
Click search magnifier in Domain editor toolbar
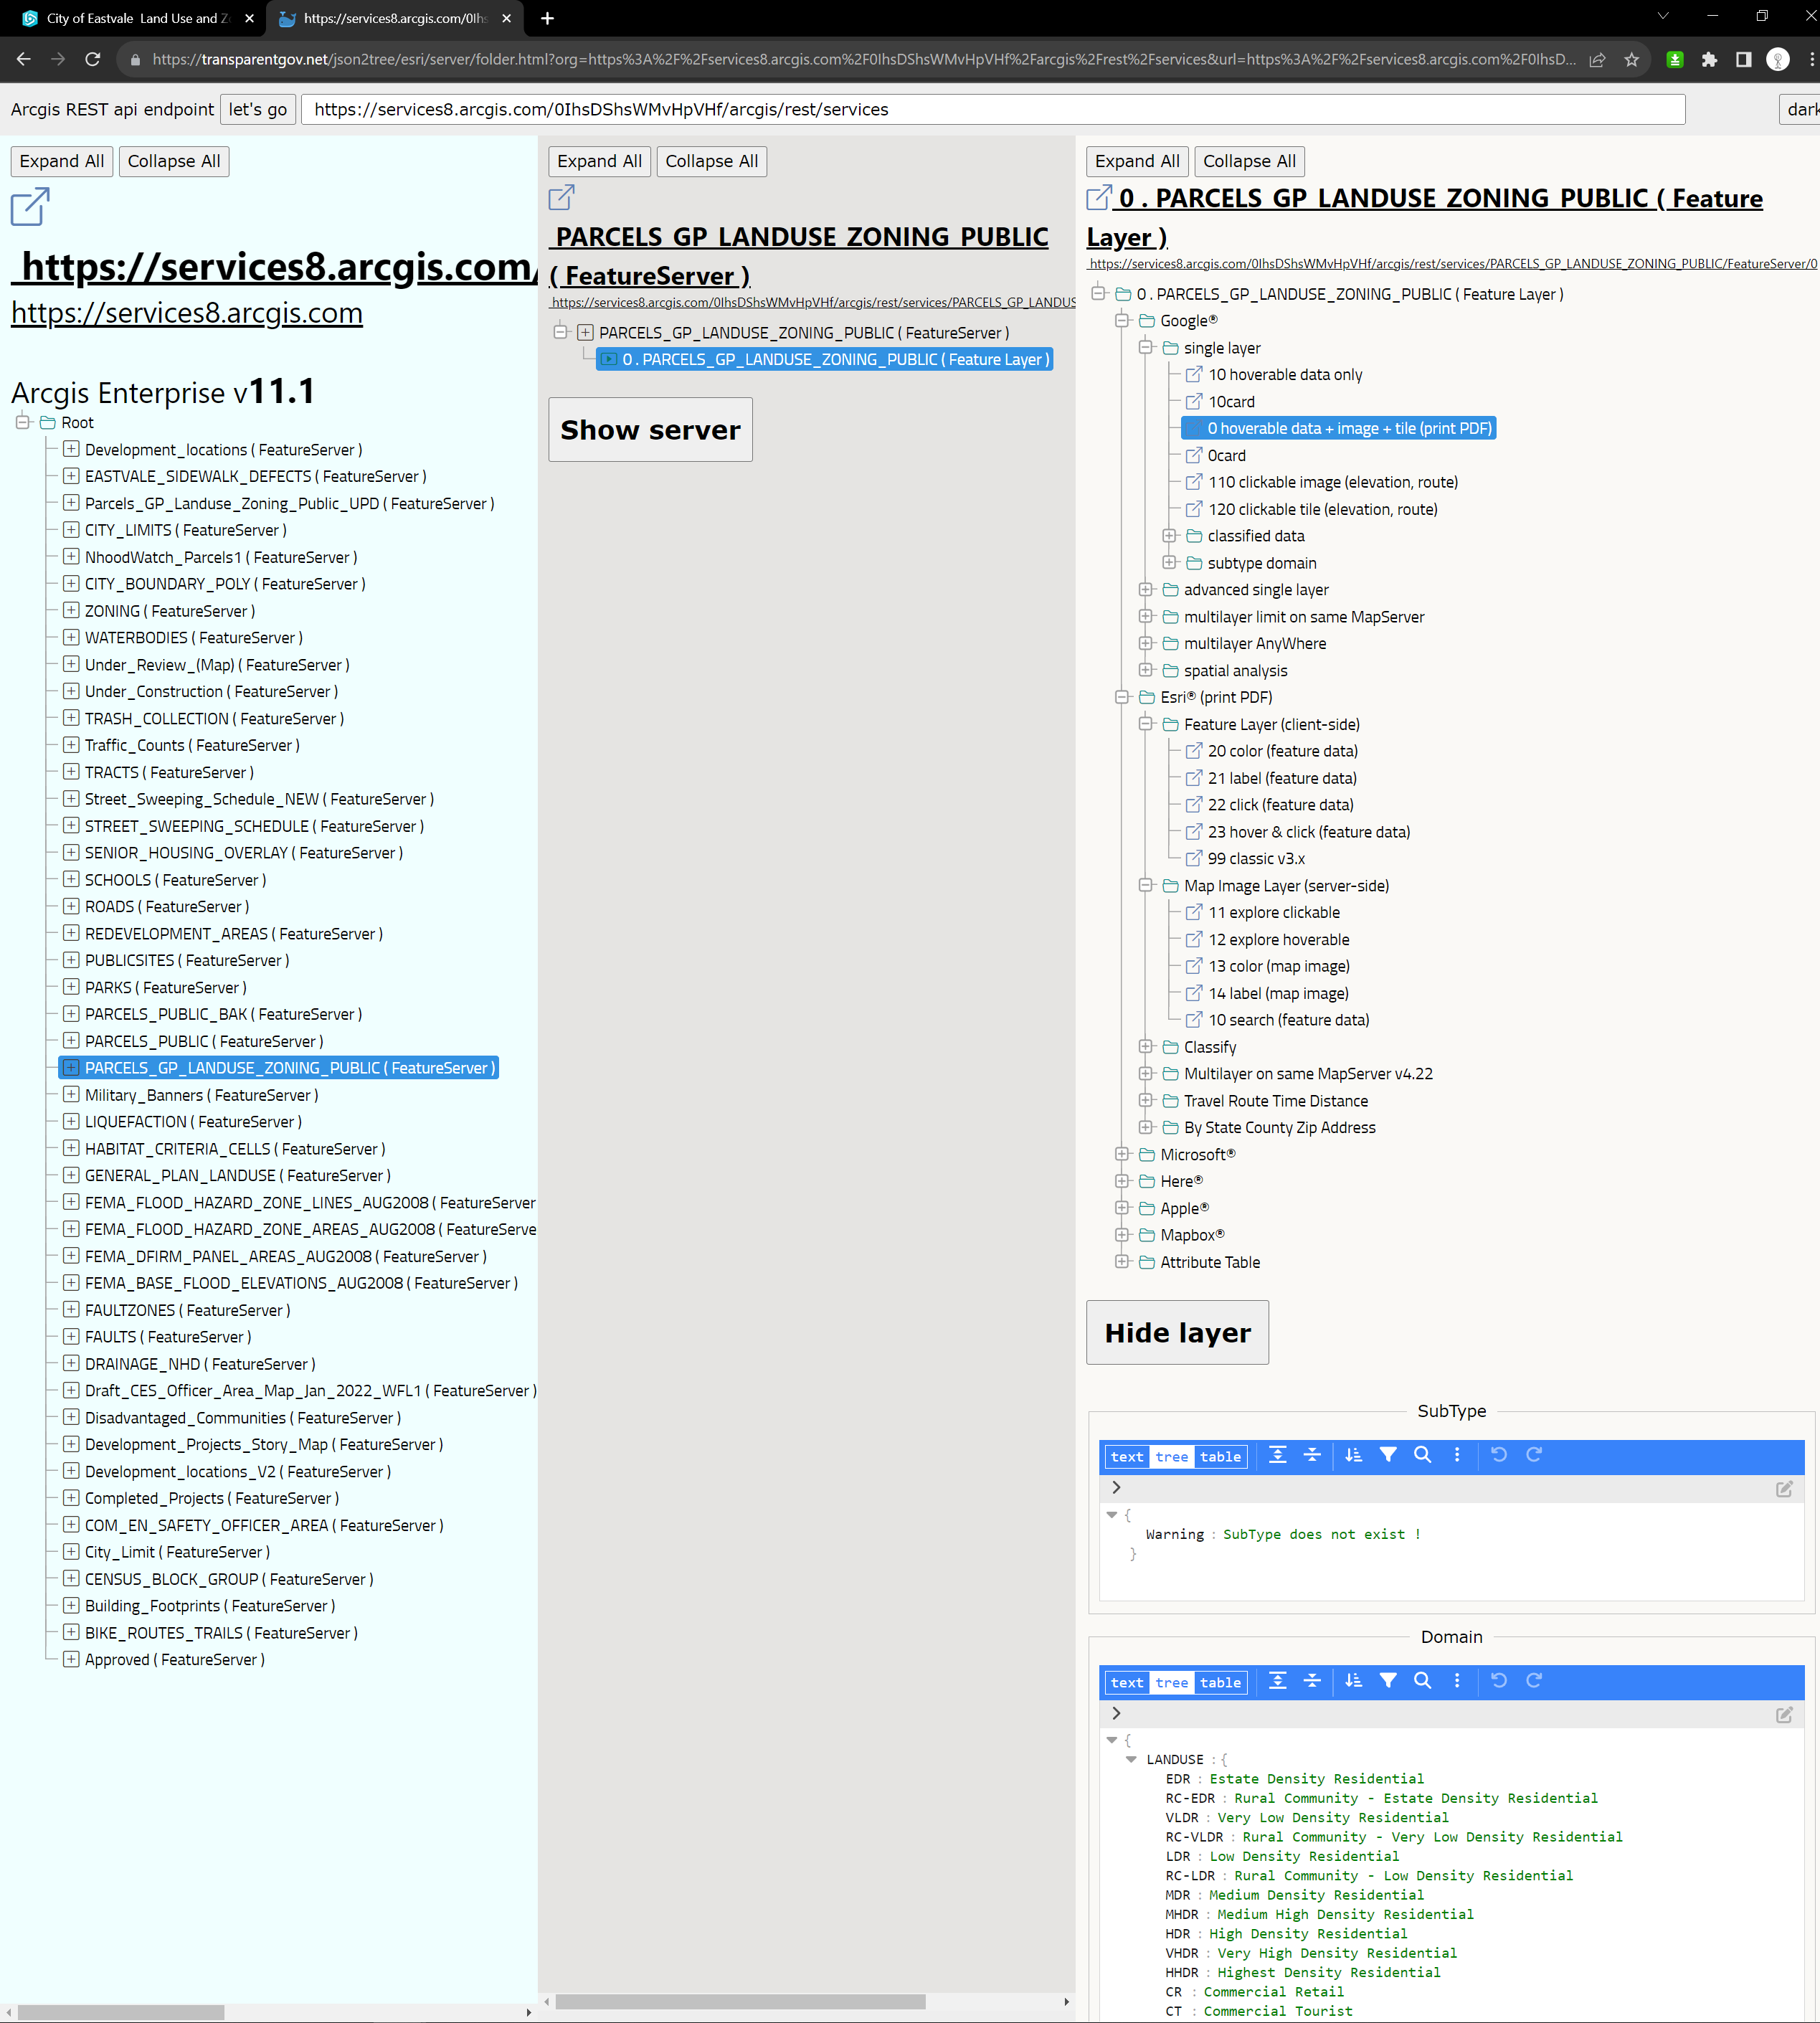1422,1681
